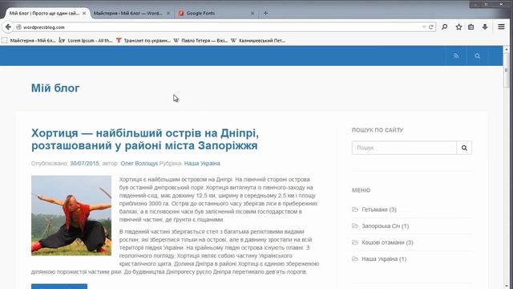
Task: Open author link 'Олег Волощук'
Action: 139,163
